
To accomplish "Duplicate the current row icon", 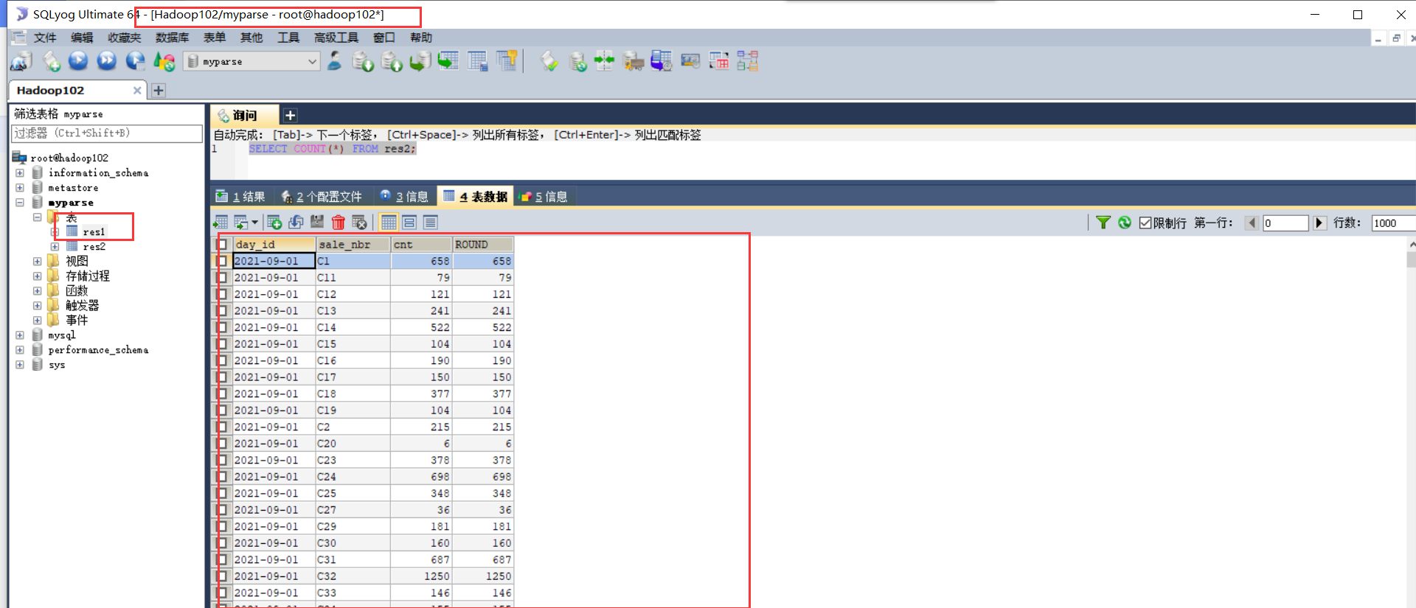I will coord(296,223).
